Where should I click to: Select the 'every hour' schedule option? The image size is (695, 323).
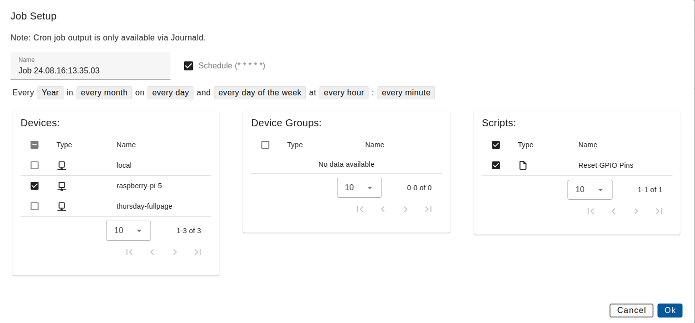pyautogui.click(x=343, y=92)
